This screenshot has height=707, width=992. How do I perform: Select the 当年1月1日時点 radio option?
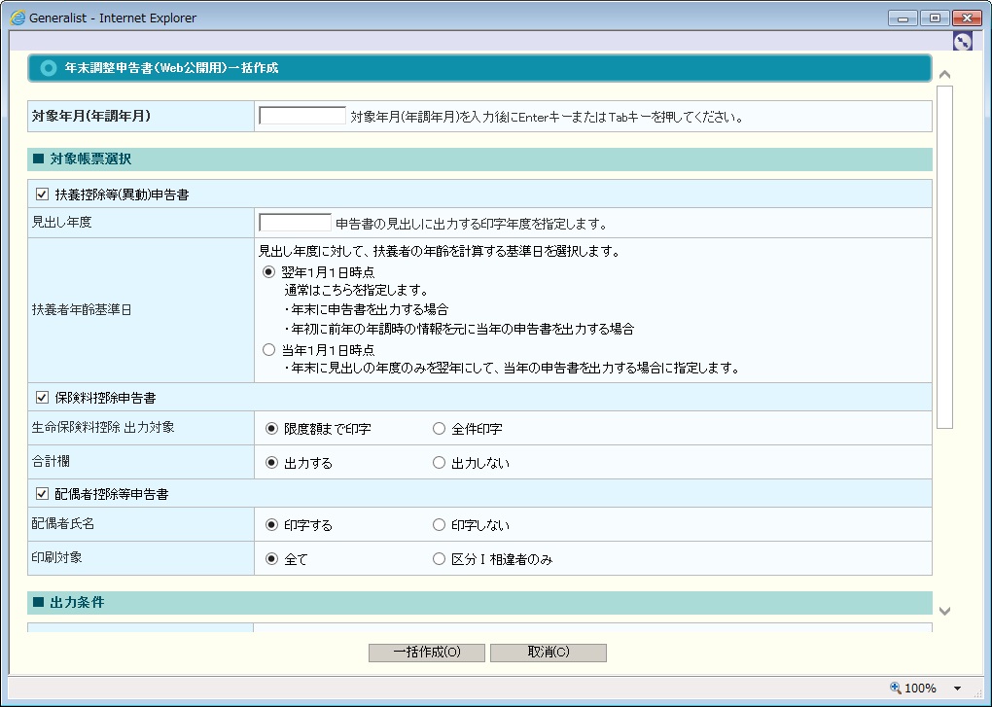pos(269,350)
